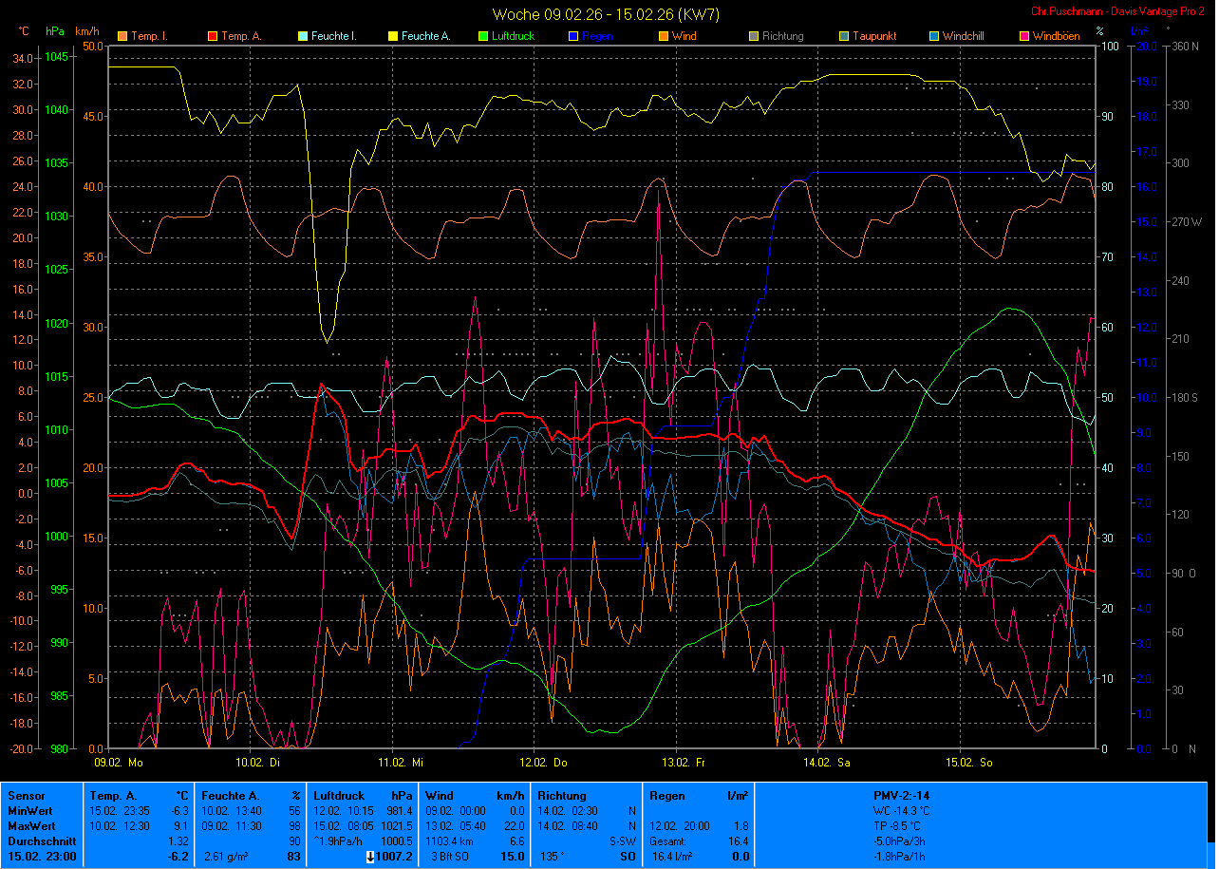Click the Luftdruck column header in table
The height and width of the screenshot is (869, 1219).
point(336,795)
